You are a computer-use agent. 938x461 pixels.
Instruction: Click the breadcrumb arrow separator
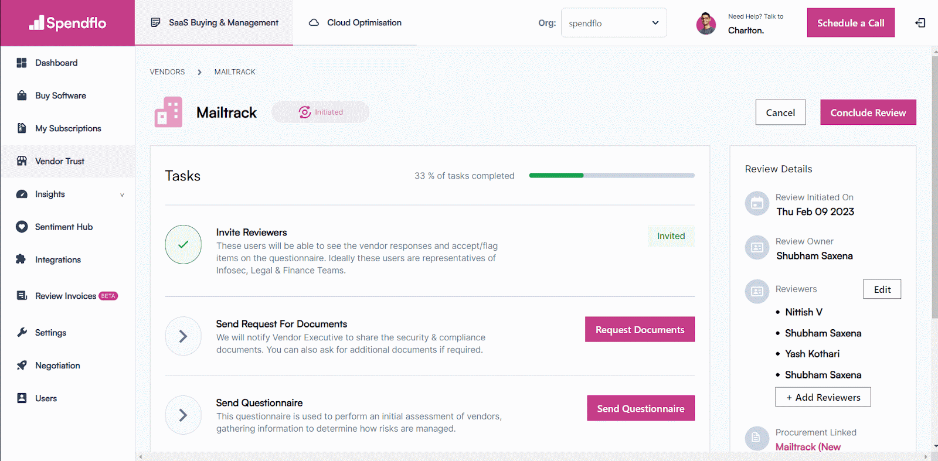tap(199, 72)
